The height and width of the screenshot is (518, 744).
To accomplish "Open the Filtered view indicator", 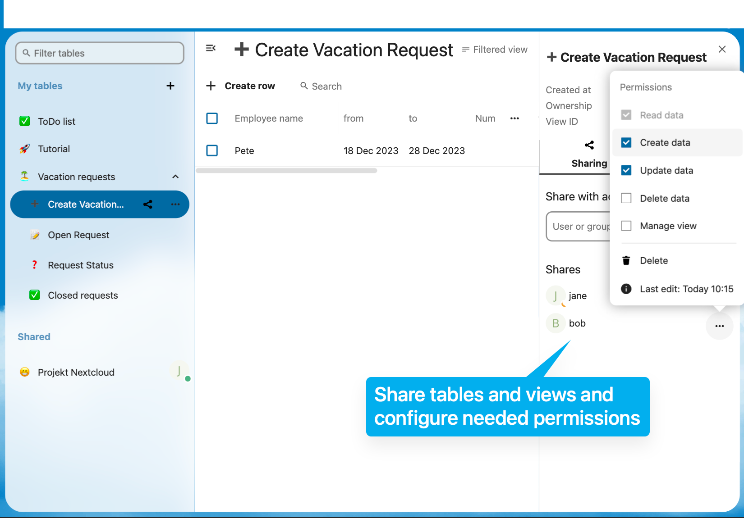I will [x=495, y=50].
